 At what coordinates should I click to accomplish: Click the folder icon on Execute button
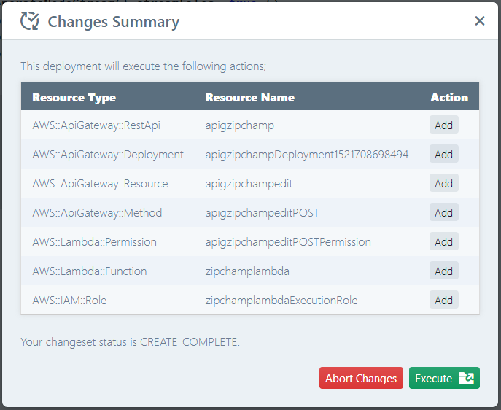coord(466,378)
